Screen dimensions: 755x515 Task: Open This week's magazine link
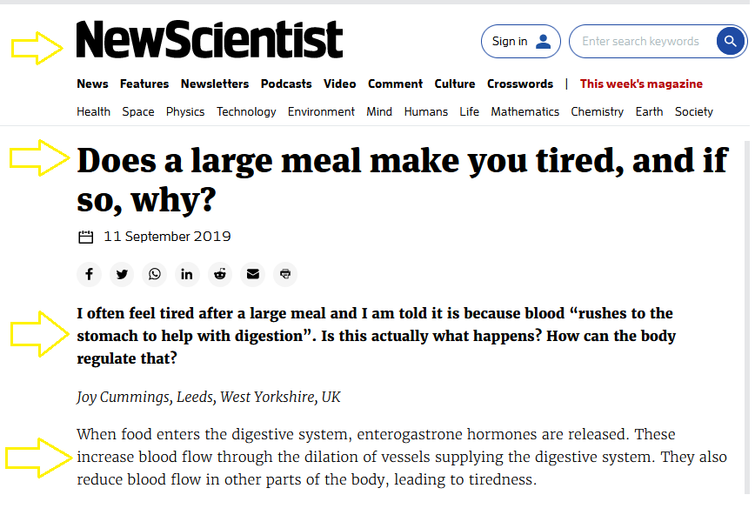[641, 84]
